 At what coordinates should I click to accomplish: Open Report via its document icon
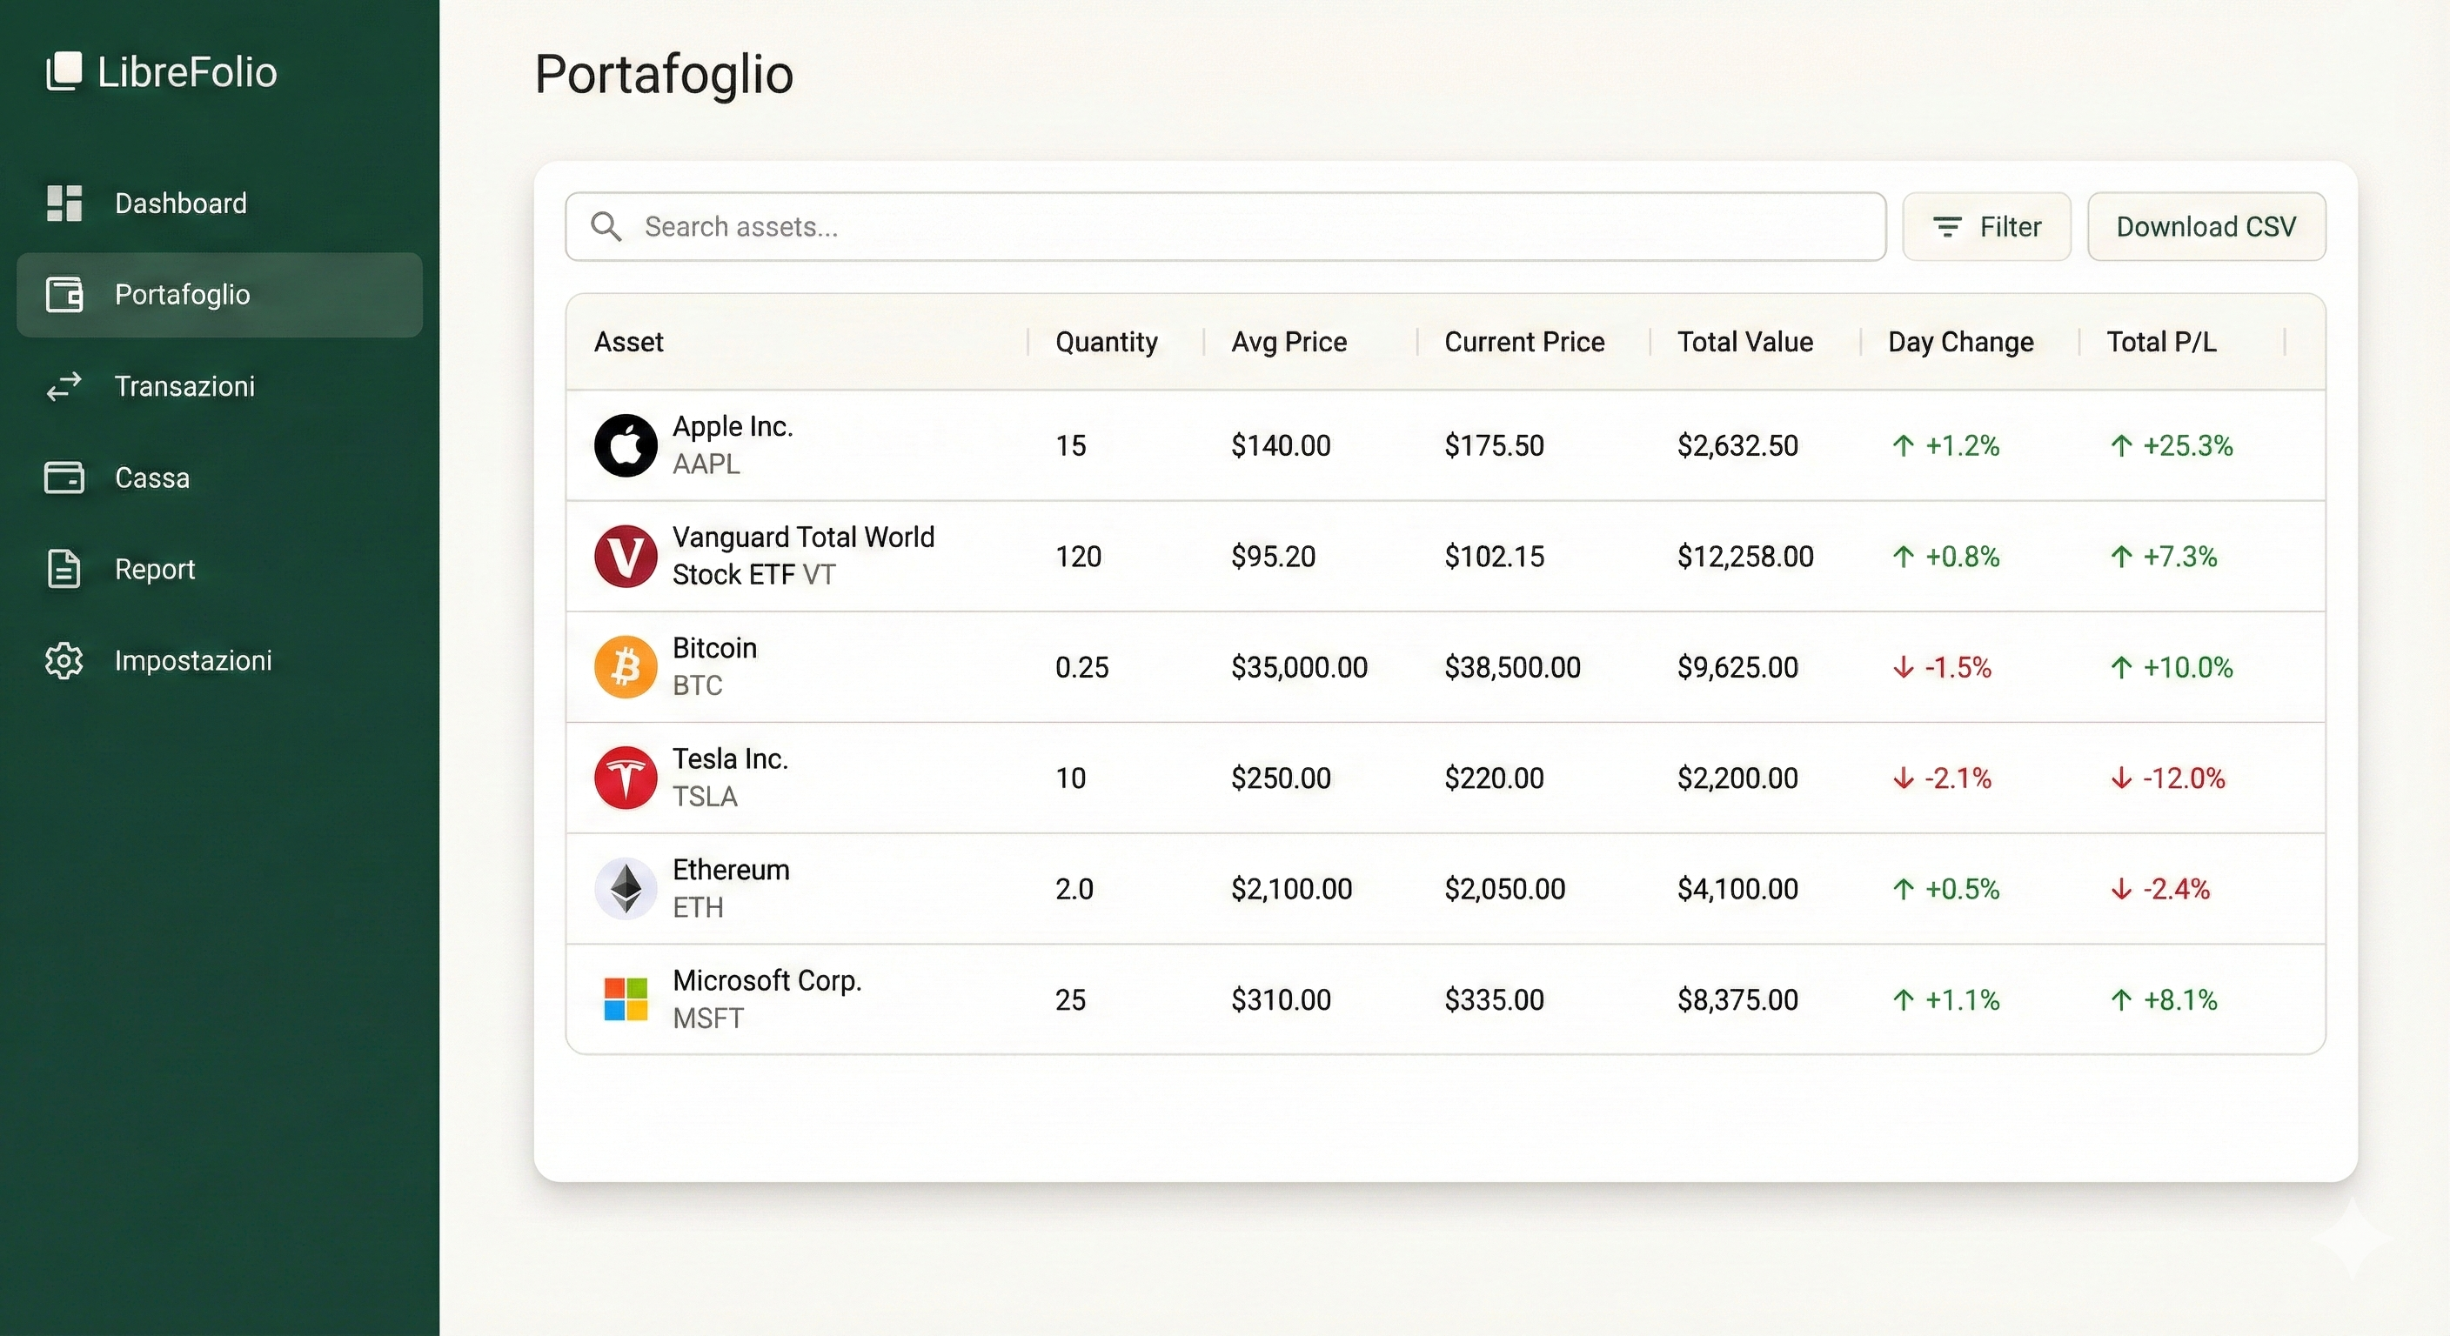pyautogui.click(x=64, y=569)
